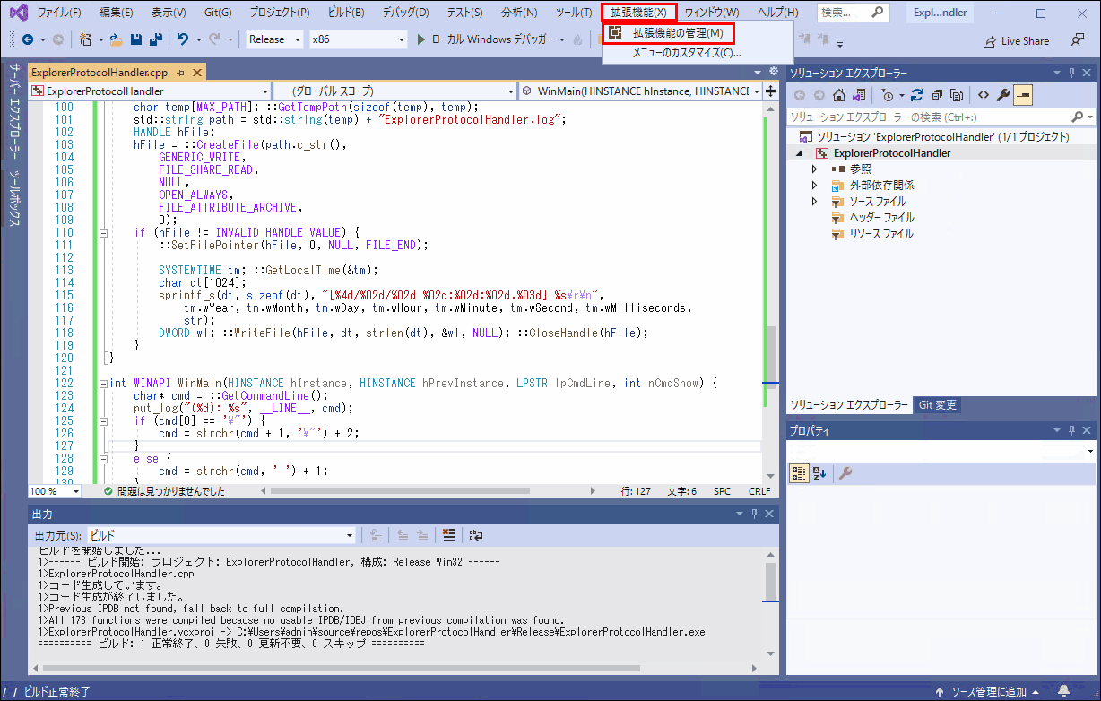Click the CRLF line ending indicator
The image size is (1101, 701).
[759, 491]
